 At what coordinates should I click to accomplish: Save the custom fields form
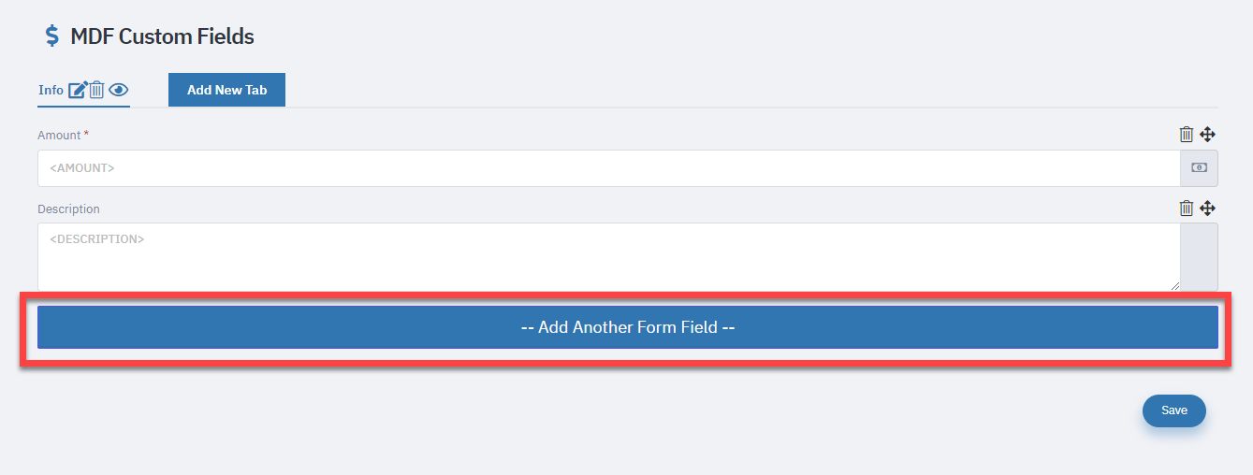[x=1174, y=410]
